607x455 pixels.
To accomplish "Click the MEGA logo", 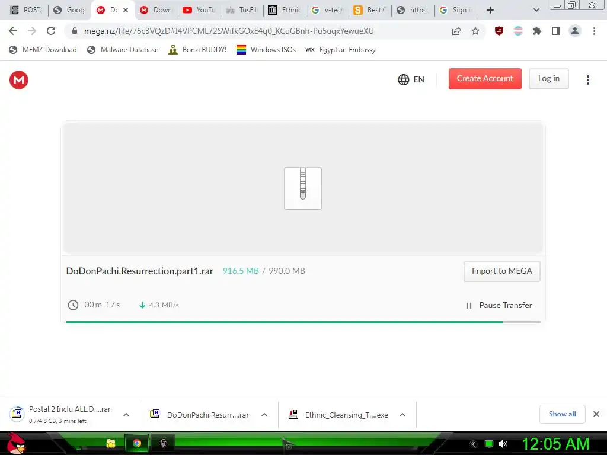I will tap(19, 80).
